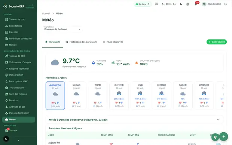This screenshot has height=145, width=232.
Task: Click the En ligne status badge
Action: 143,4
